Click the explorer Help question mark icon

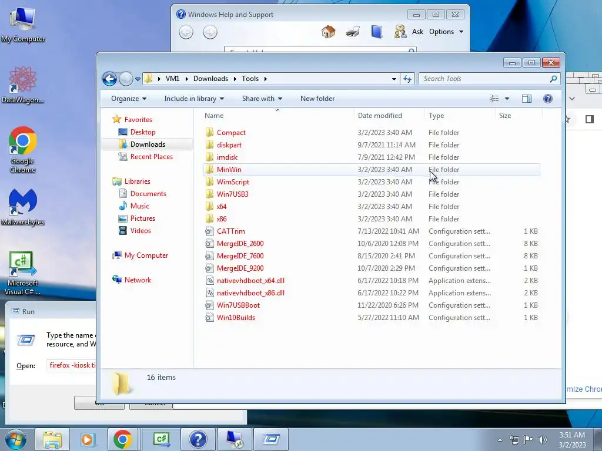coord(548,99)
